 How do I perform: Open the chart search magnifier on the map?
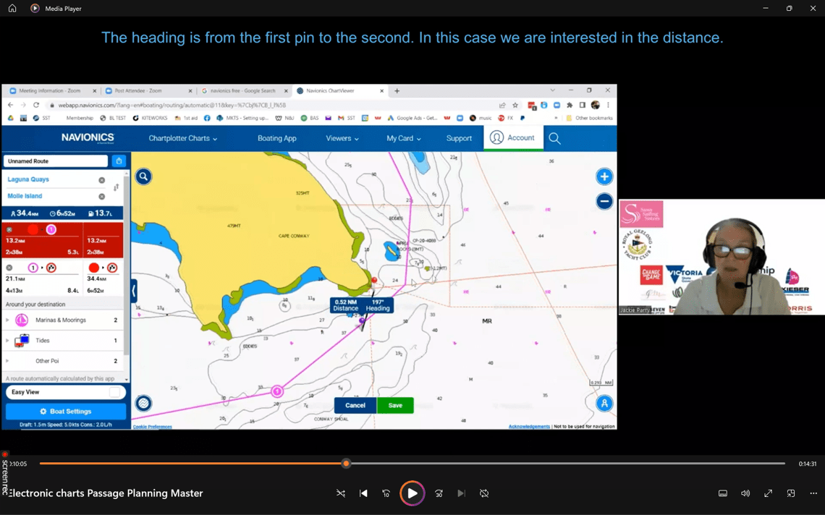(x=143, y=176)
